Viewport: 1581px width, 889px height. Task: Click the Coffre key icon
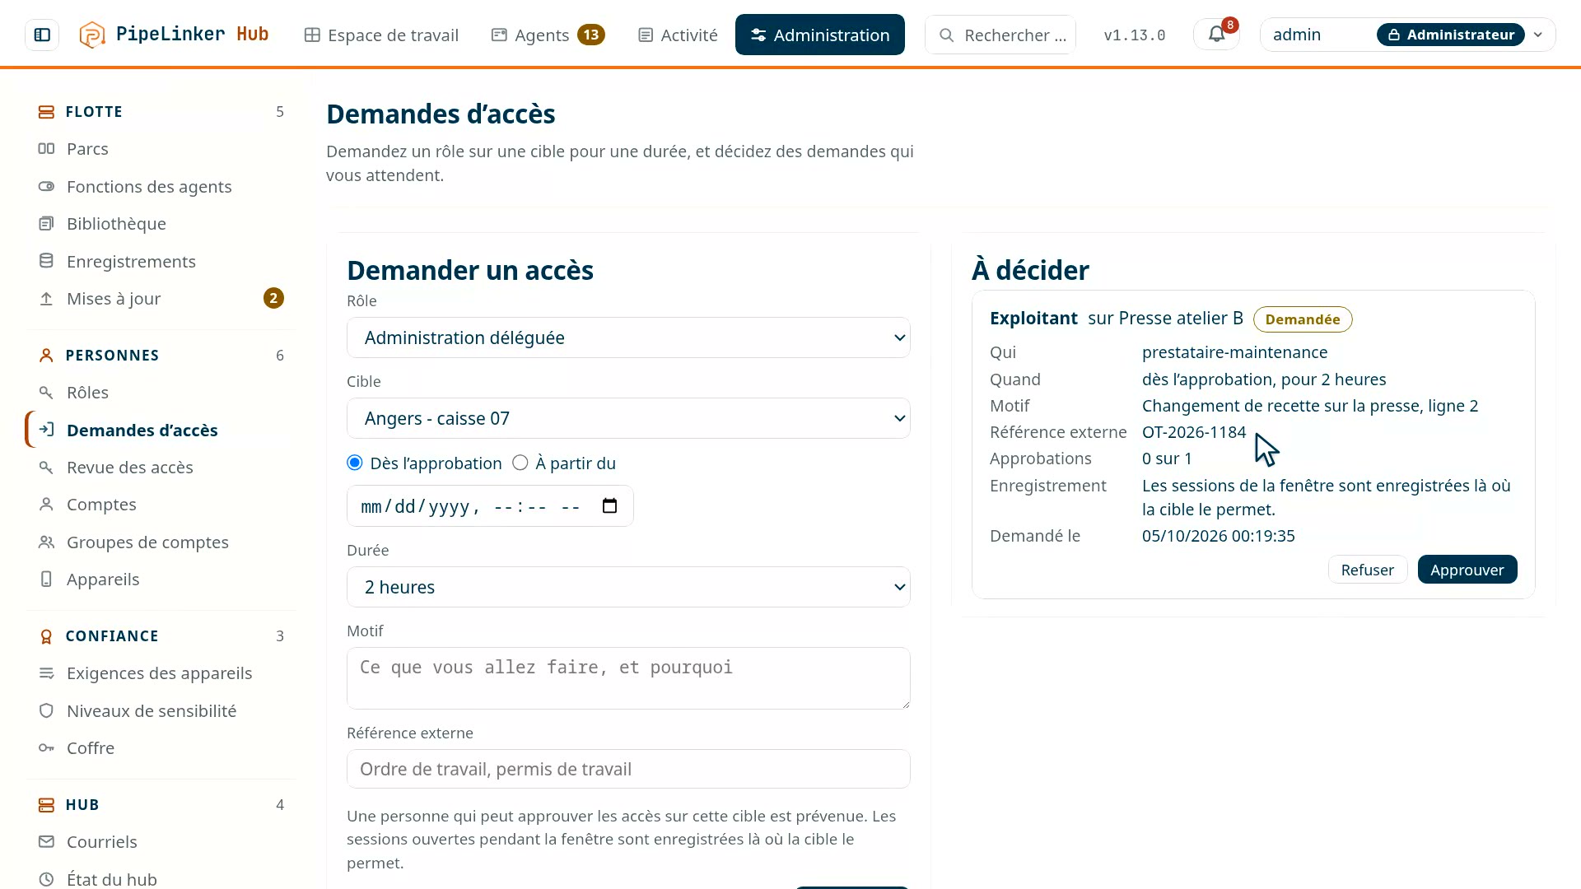pyautogui.click(x=46, y=748)
